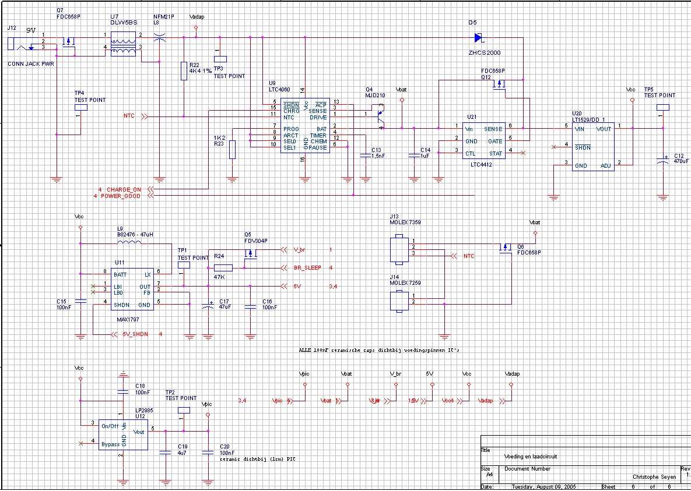
Task: Select the R22 4K4 resistor
Action: pyautogui.click(x=184, y=70)
